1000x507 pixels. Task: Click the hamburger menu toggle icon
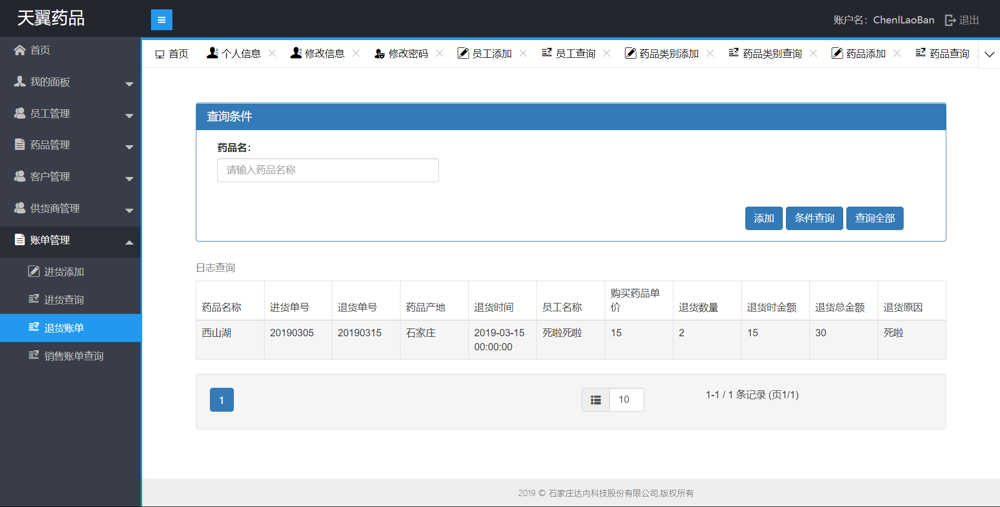(161, 20)
